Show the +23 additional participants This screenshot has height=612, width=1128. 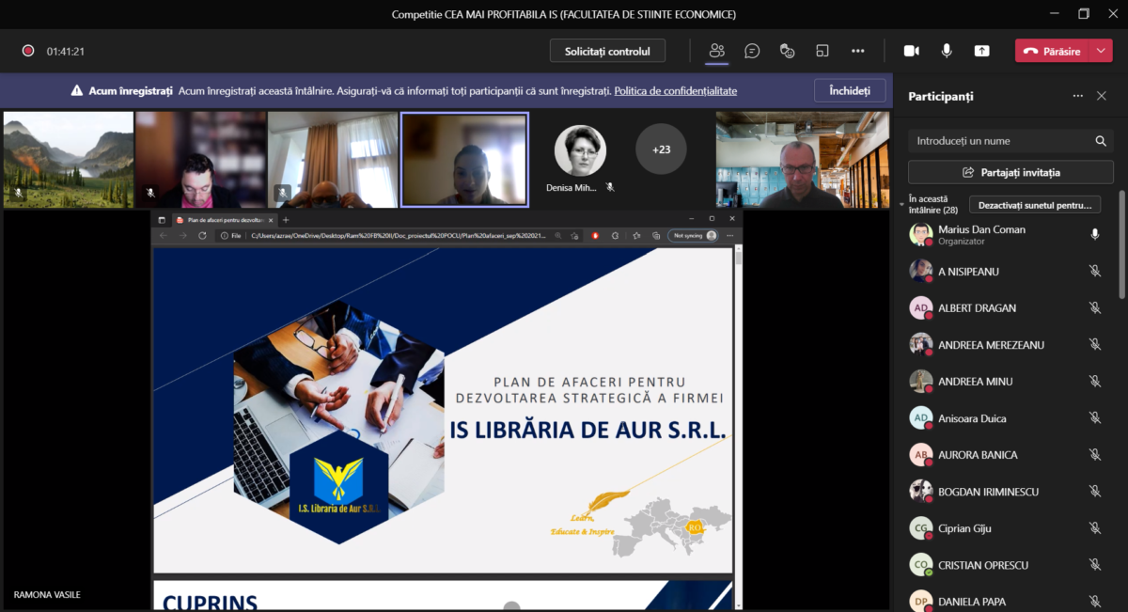661,149
